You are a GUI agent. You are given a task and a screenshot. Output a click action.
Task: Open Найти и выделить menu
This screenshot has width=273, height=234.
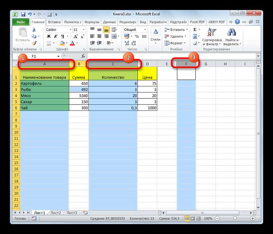232,37
